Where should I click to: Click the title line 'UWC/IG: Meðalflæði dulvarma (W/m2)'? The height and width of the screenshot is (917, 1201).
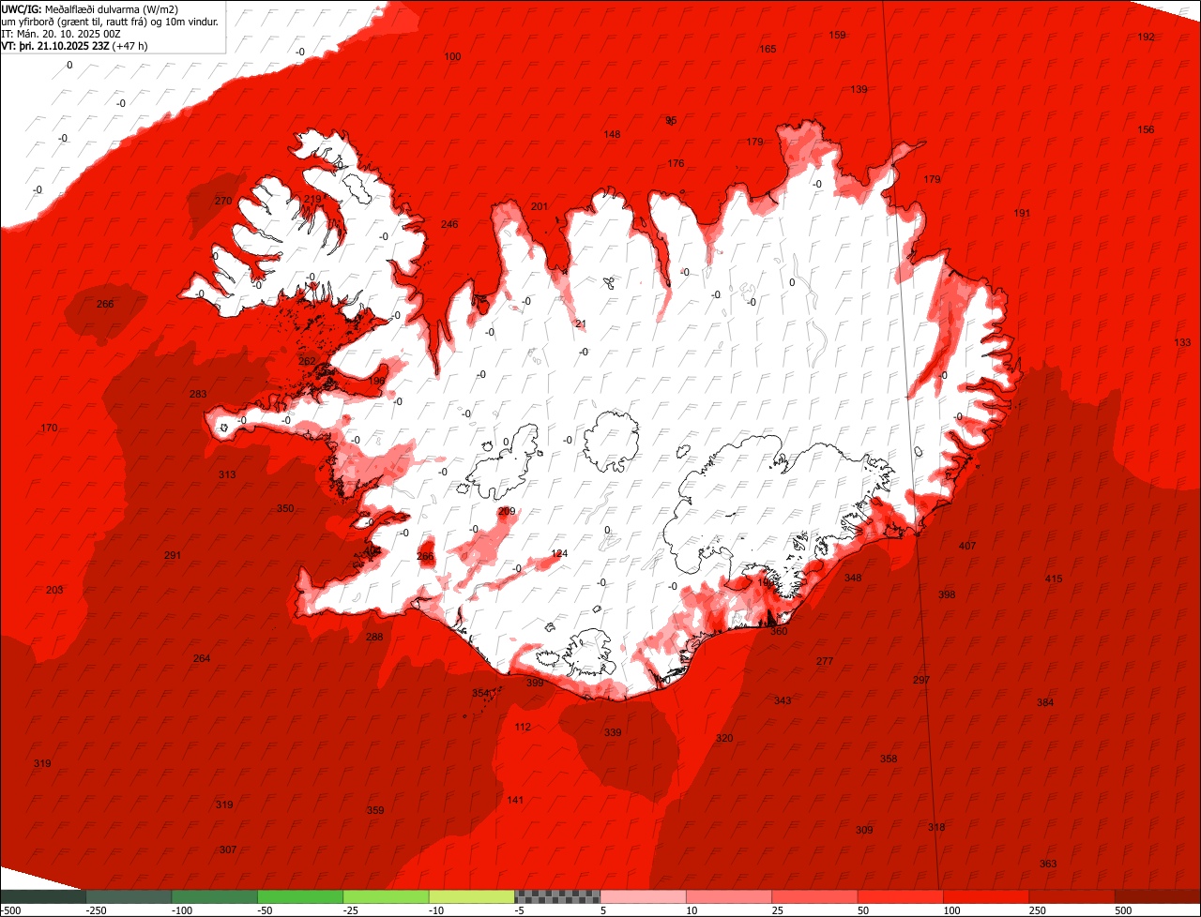pos(90,9)
